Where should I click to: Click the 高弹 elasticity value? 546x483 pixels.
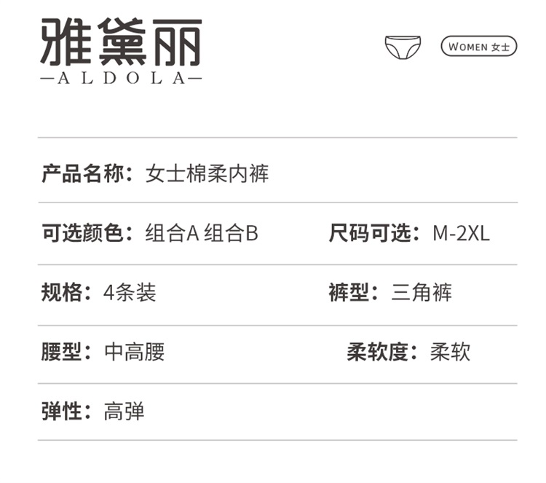(124, 411)
